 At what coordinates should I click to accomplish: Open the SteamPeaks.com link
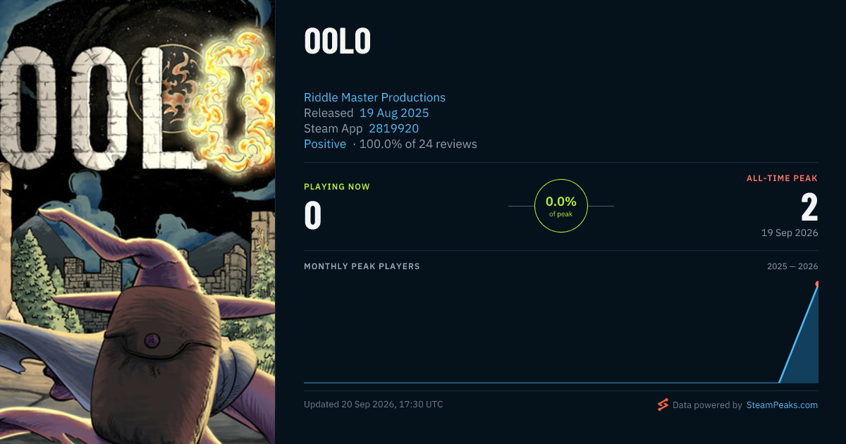[782, 405]
